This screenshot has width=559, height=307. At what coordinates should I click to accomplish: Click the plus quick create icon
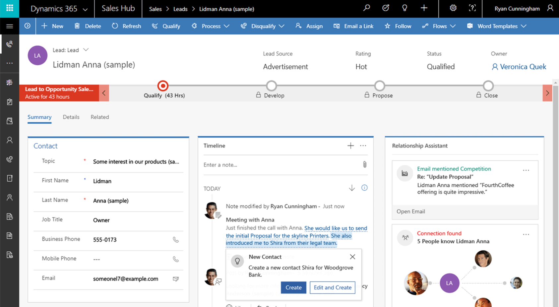[x=424, y=8]
